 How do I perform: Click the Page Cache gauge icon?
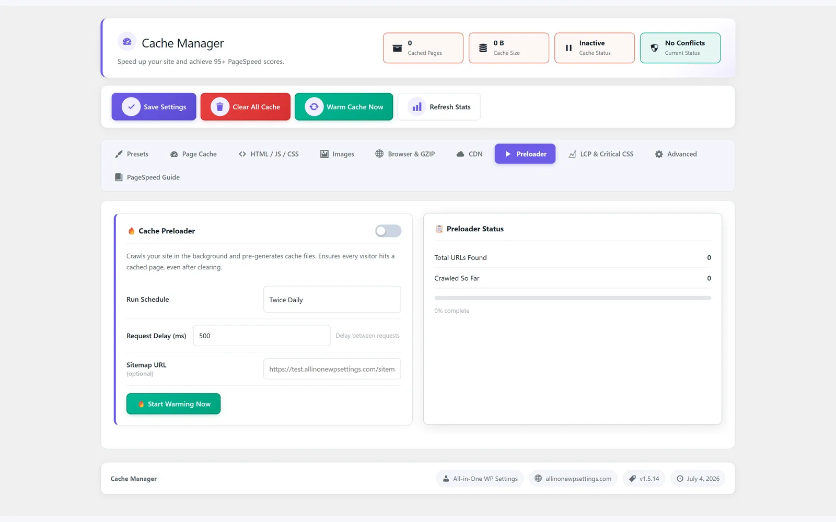174,154
